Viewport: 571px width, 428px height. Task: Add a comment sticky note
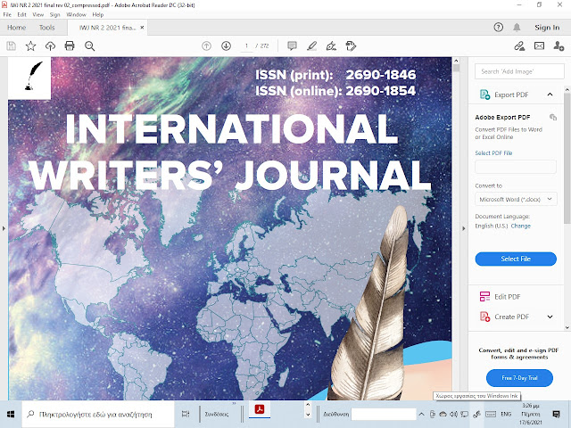pos(292,45)
